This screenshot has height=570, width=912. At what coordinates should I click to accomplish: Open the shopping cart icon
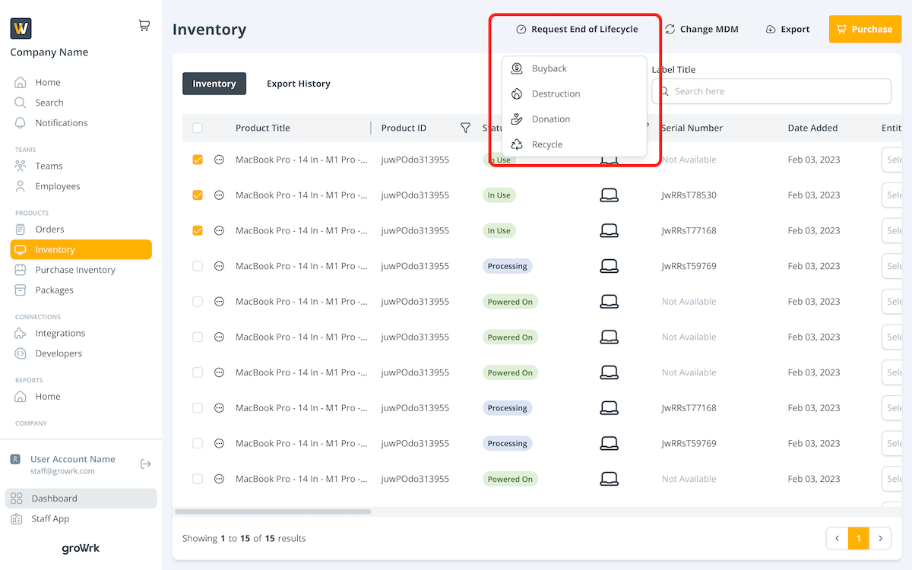click(144, 26)
